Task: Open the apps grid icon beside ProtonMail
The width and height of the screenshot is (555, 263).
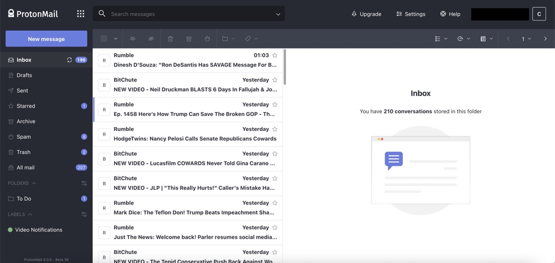Action: pyautogui.click(x=81, y=14)
